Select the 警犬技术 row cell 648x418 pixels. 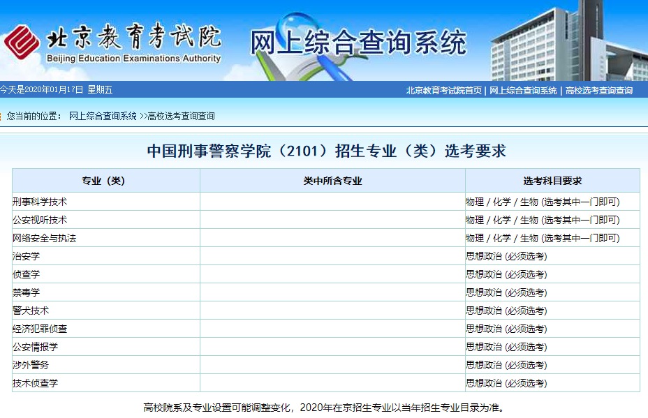106,311
